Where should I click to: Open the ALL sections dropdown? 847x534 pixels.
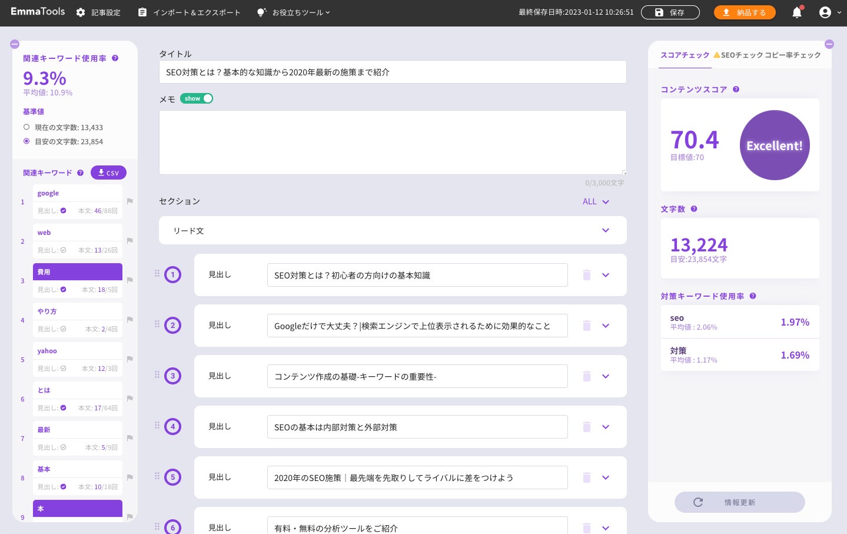(596, 201)
